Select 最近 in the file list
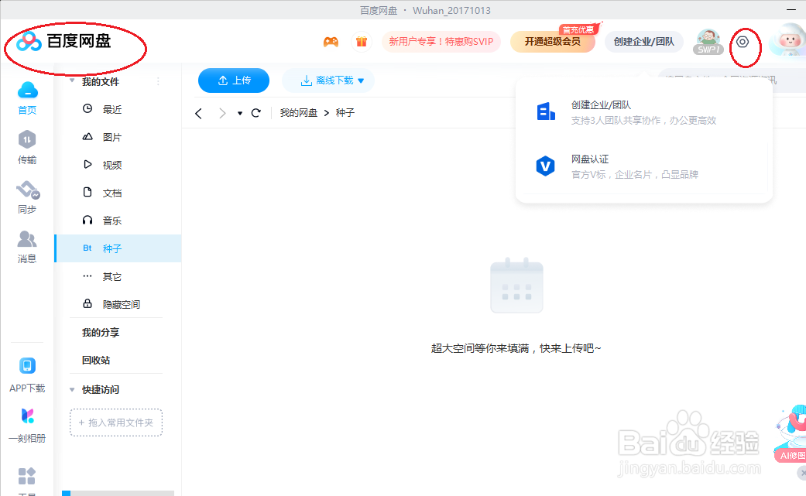Image resolution: width=806 pixels, height=496 pixels. [x=118, y=109]
